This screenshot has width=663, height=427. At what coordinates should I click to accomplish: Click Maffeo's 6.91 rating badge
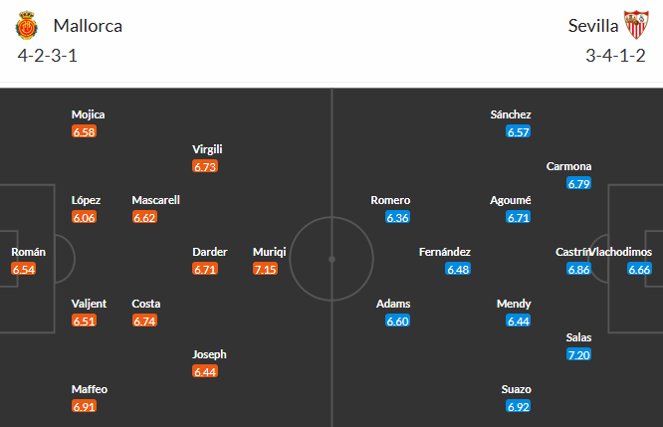point(85,406)
